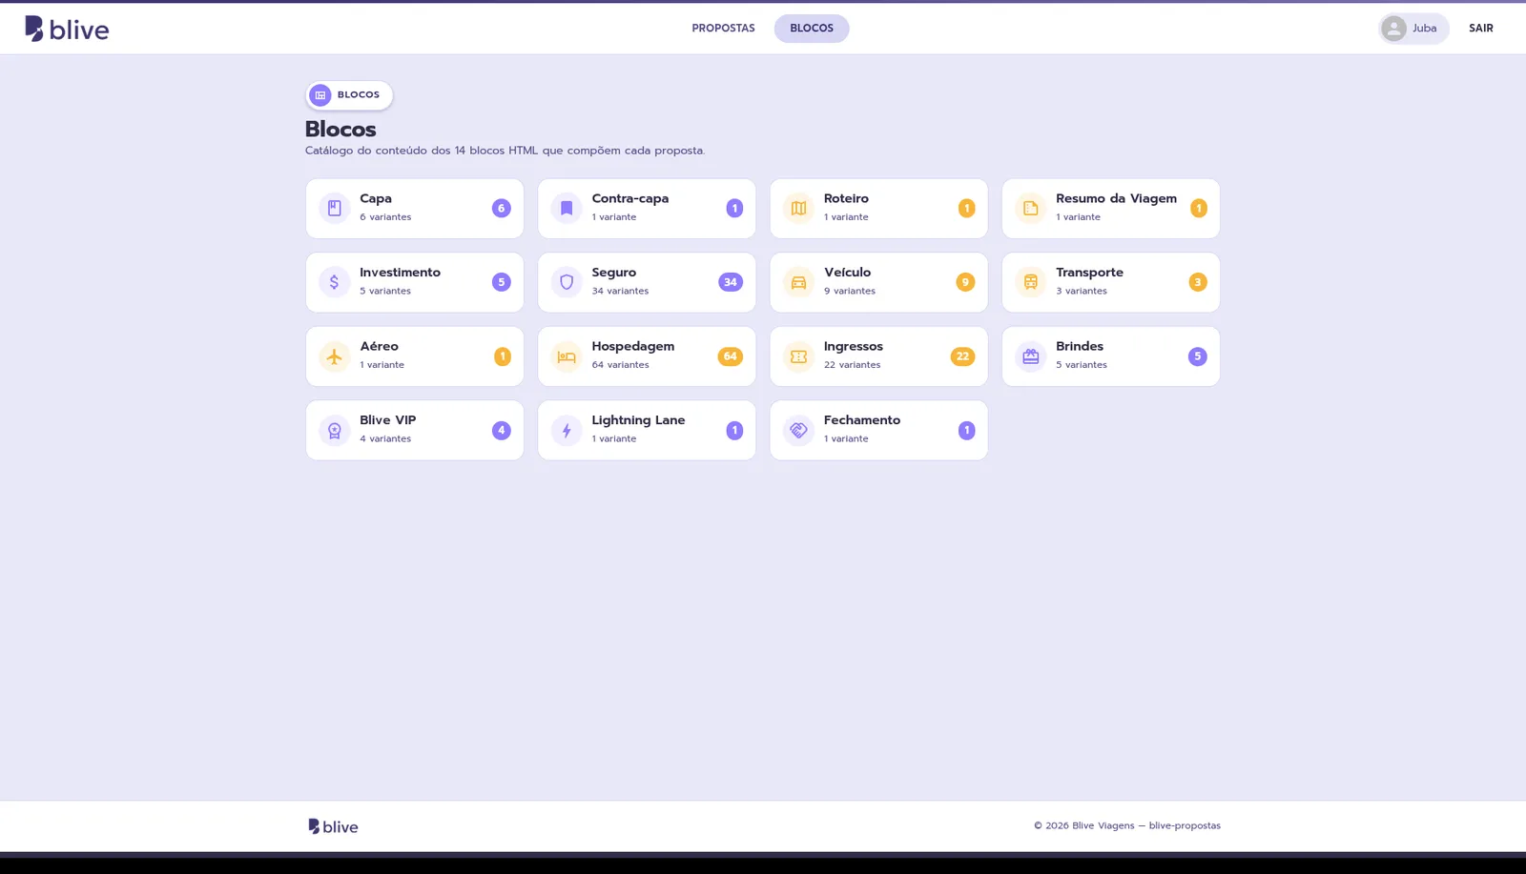Image resolution: width=1526 pixels, height=874 pixels.
Task: Click the Veículo car icon
Action: [798, 282]
